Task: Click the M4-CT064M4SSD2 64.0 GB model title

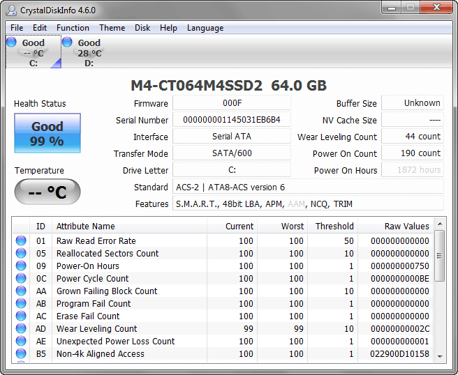Action: point(229,86)
